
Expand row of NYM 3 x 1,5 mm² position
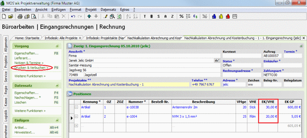coord(76,116)
